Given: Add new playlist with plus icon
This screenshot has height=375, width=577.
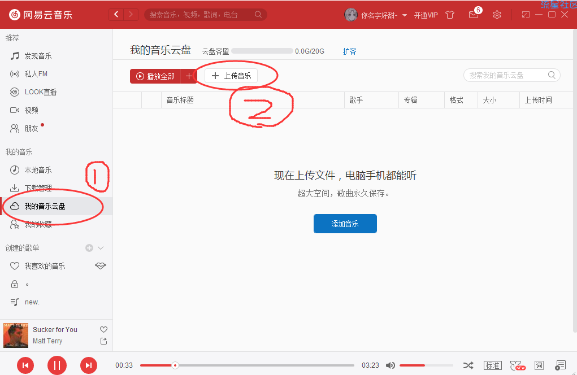Looking at the screenshot, I should tap(89, 248).
